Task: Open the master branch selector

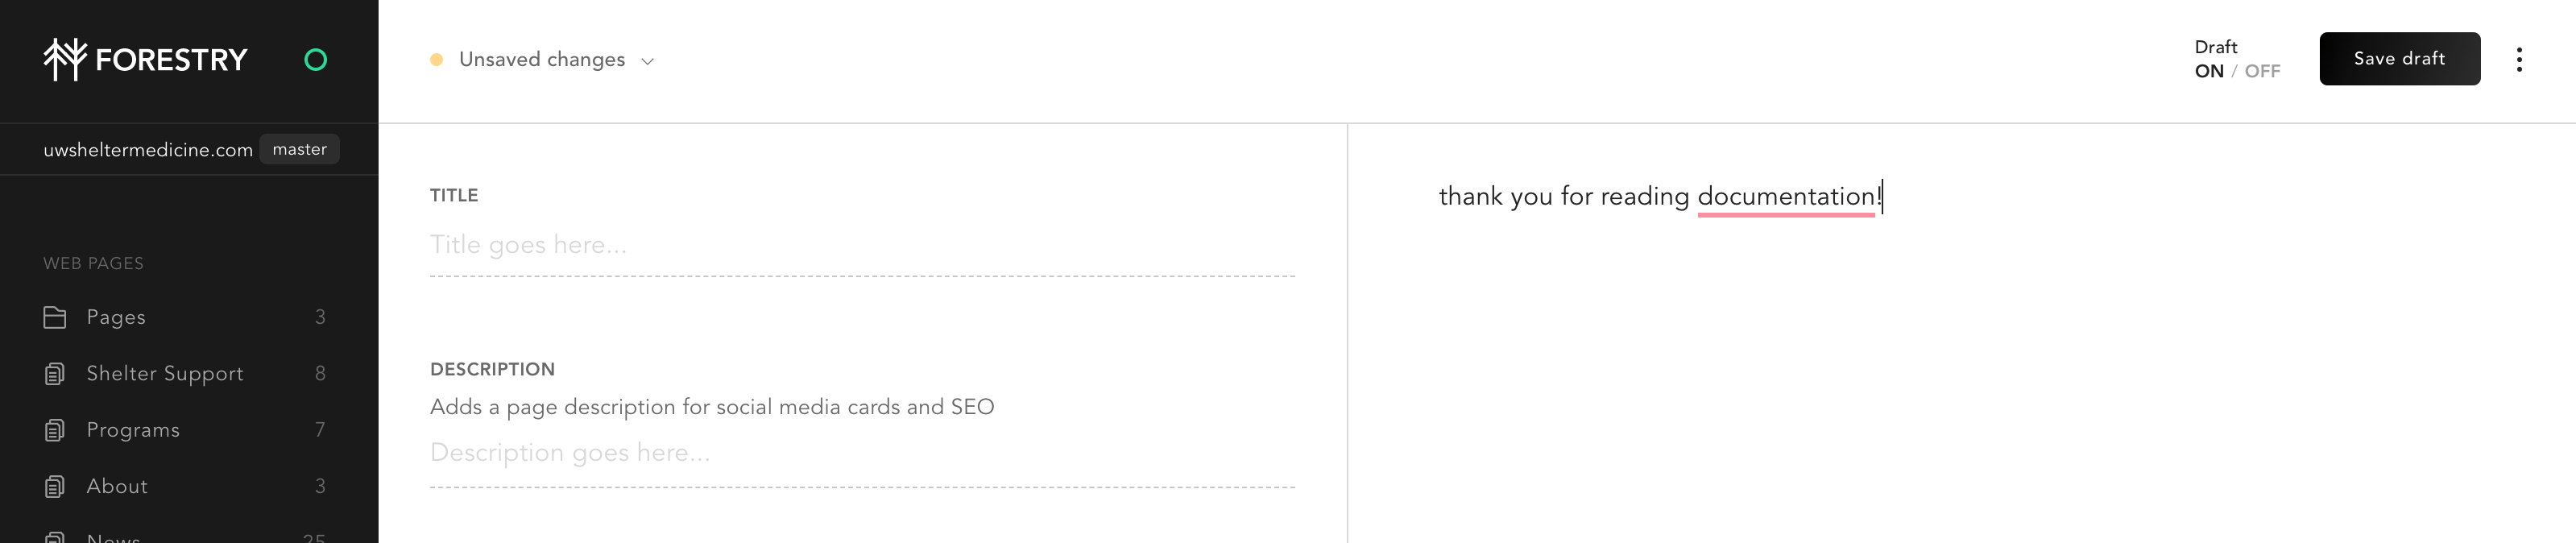Action: [x=299, y=149]
